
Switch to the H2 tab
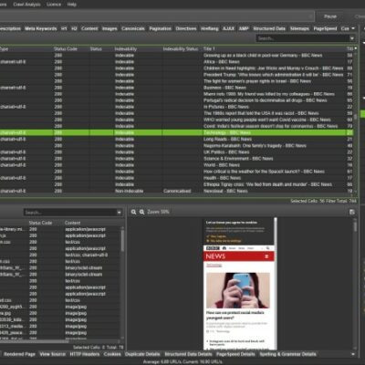click(x=74, y=28)
